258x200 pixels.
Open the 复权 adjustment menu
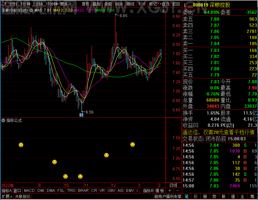pos(85,4)
